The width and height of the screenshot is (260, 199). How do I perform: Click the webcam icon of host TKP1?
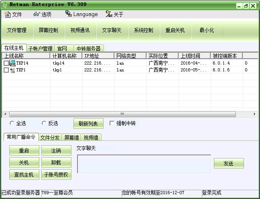[x=12, y=70]
